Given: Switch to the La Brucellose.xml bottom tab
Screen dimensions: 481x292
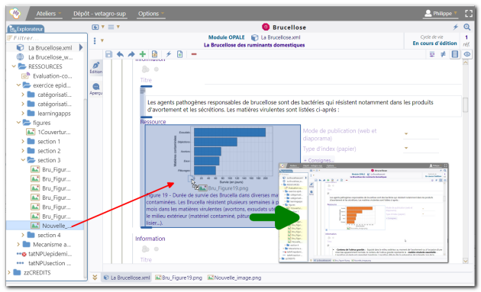Looking at the screenshot, I should (127, 278).
